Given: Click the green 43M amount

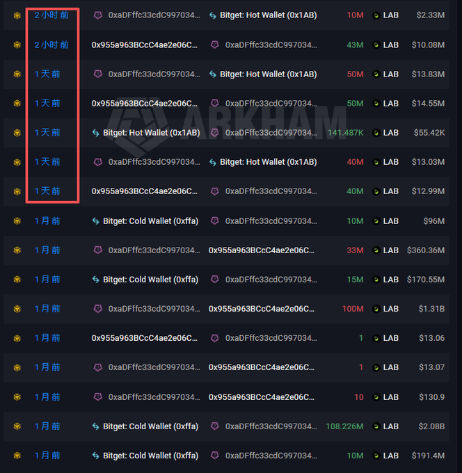Looking at the screenshot, I should pyautogui.click(x=355, y=45).
